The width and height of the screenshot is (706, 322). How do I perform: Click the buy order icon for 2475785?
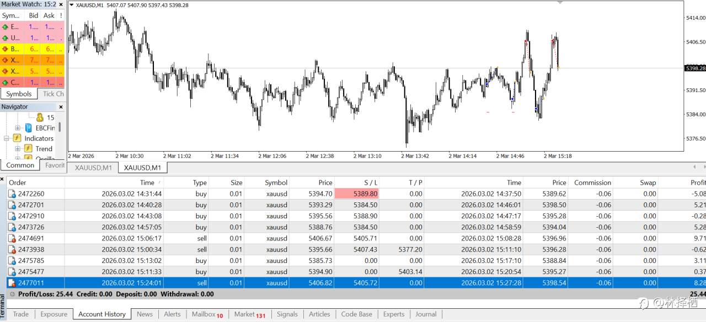(x=12, y=261)
